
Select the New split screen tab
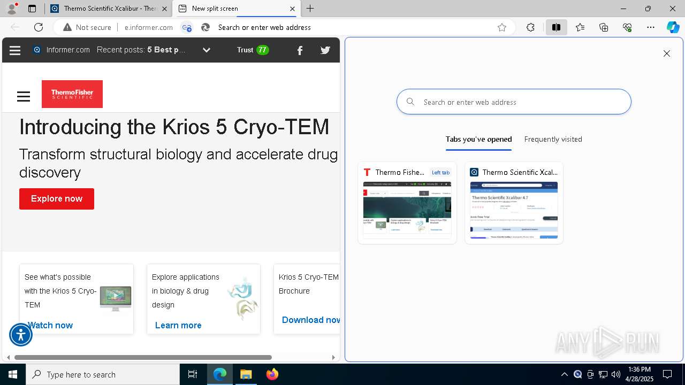click(x=237, y=9)
